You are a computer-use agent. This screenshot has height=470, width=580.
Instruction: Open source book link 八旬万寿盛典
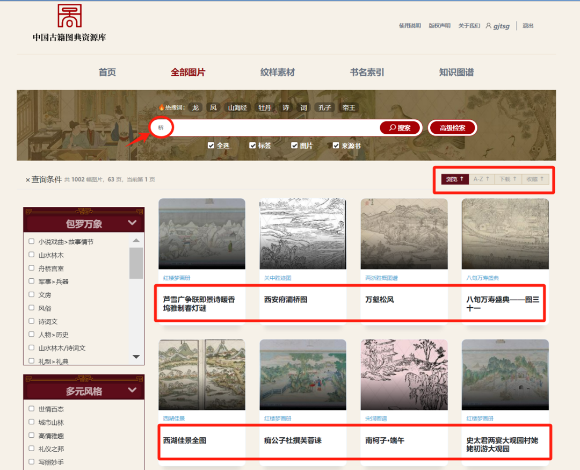(x=483, y=278)
